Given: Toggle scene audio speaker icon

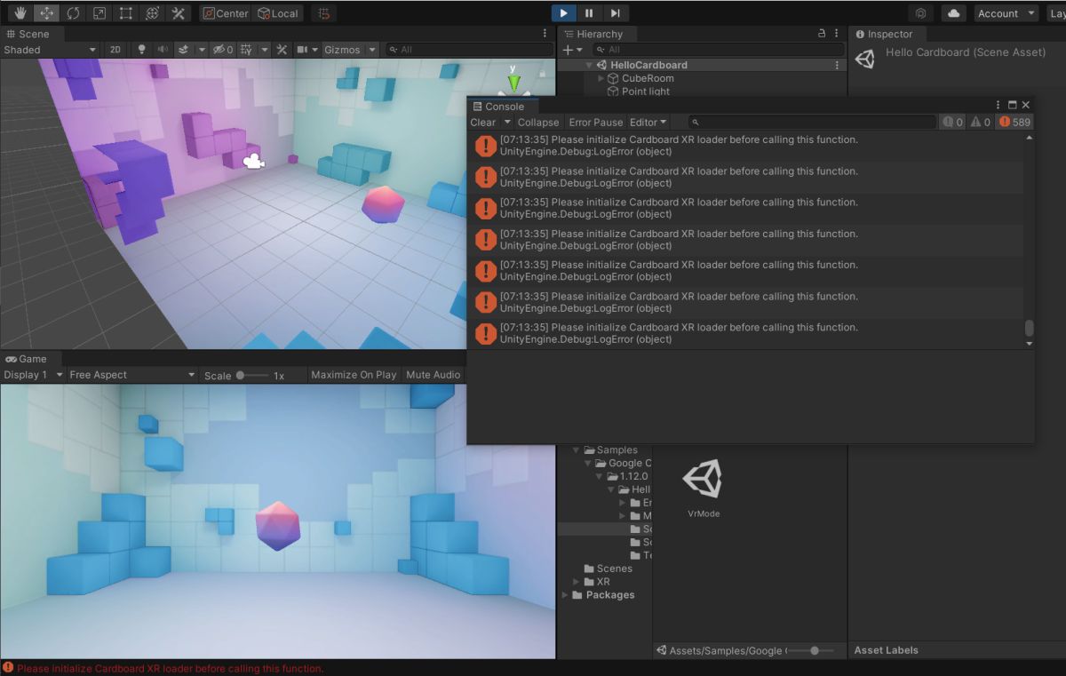Looking at the screenshot, I should point(163,50).
